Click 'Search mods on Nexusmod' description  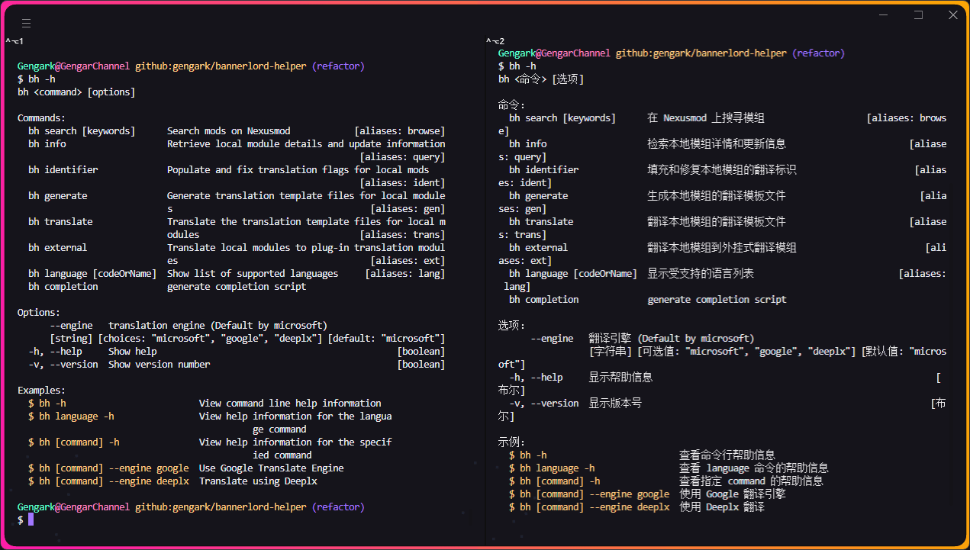tap(229, 131)
